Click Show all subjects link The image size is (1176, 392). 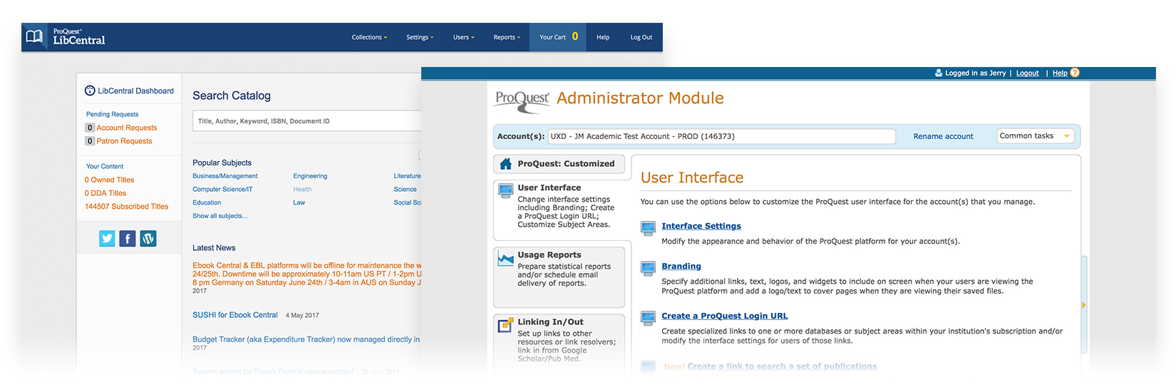[220, 216]
